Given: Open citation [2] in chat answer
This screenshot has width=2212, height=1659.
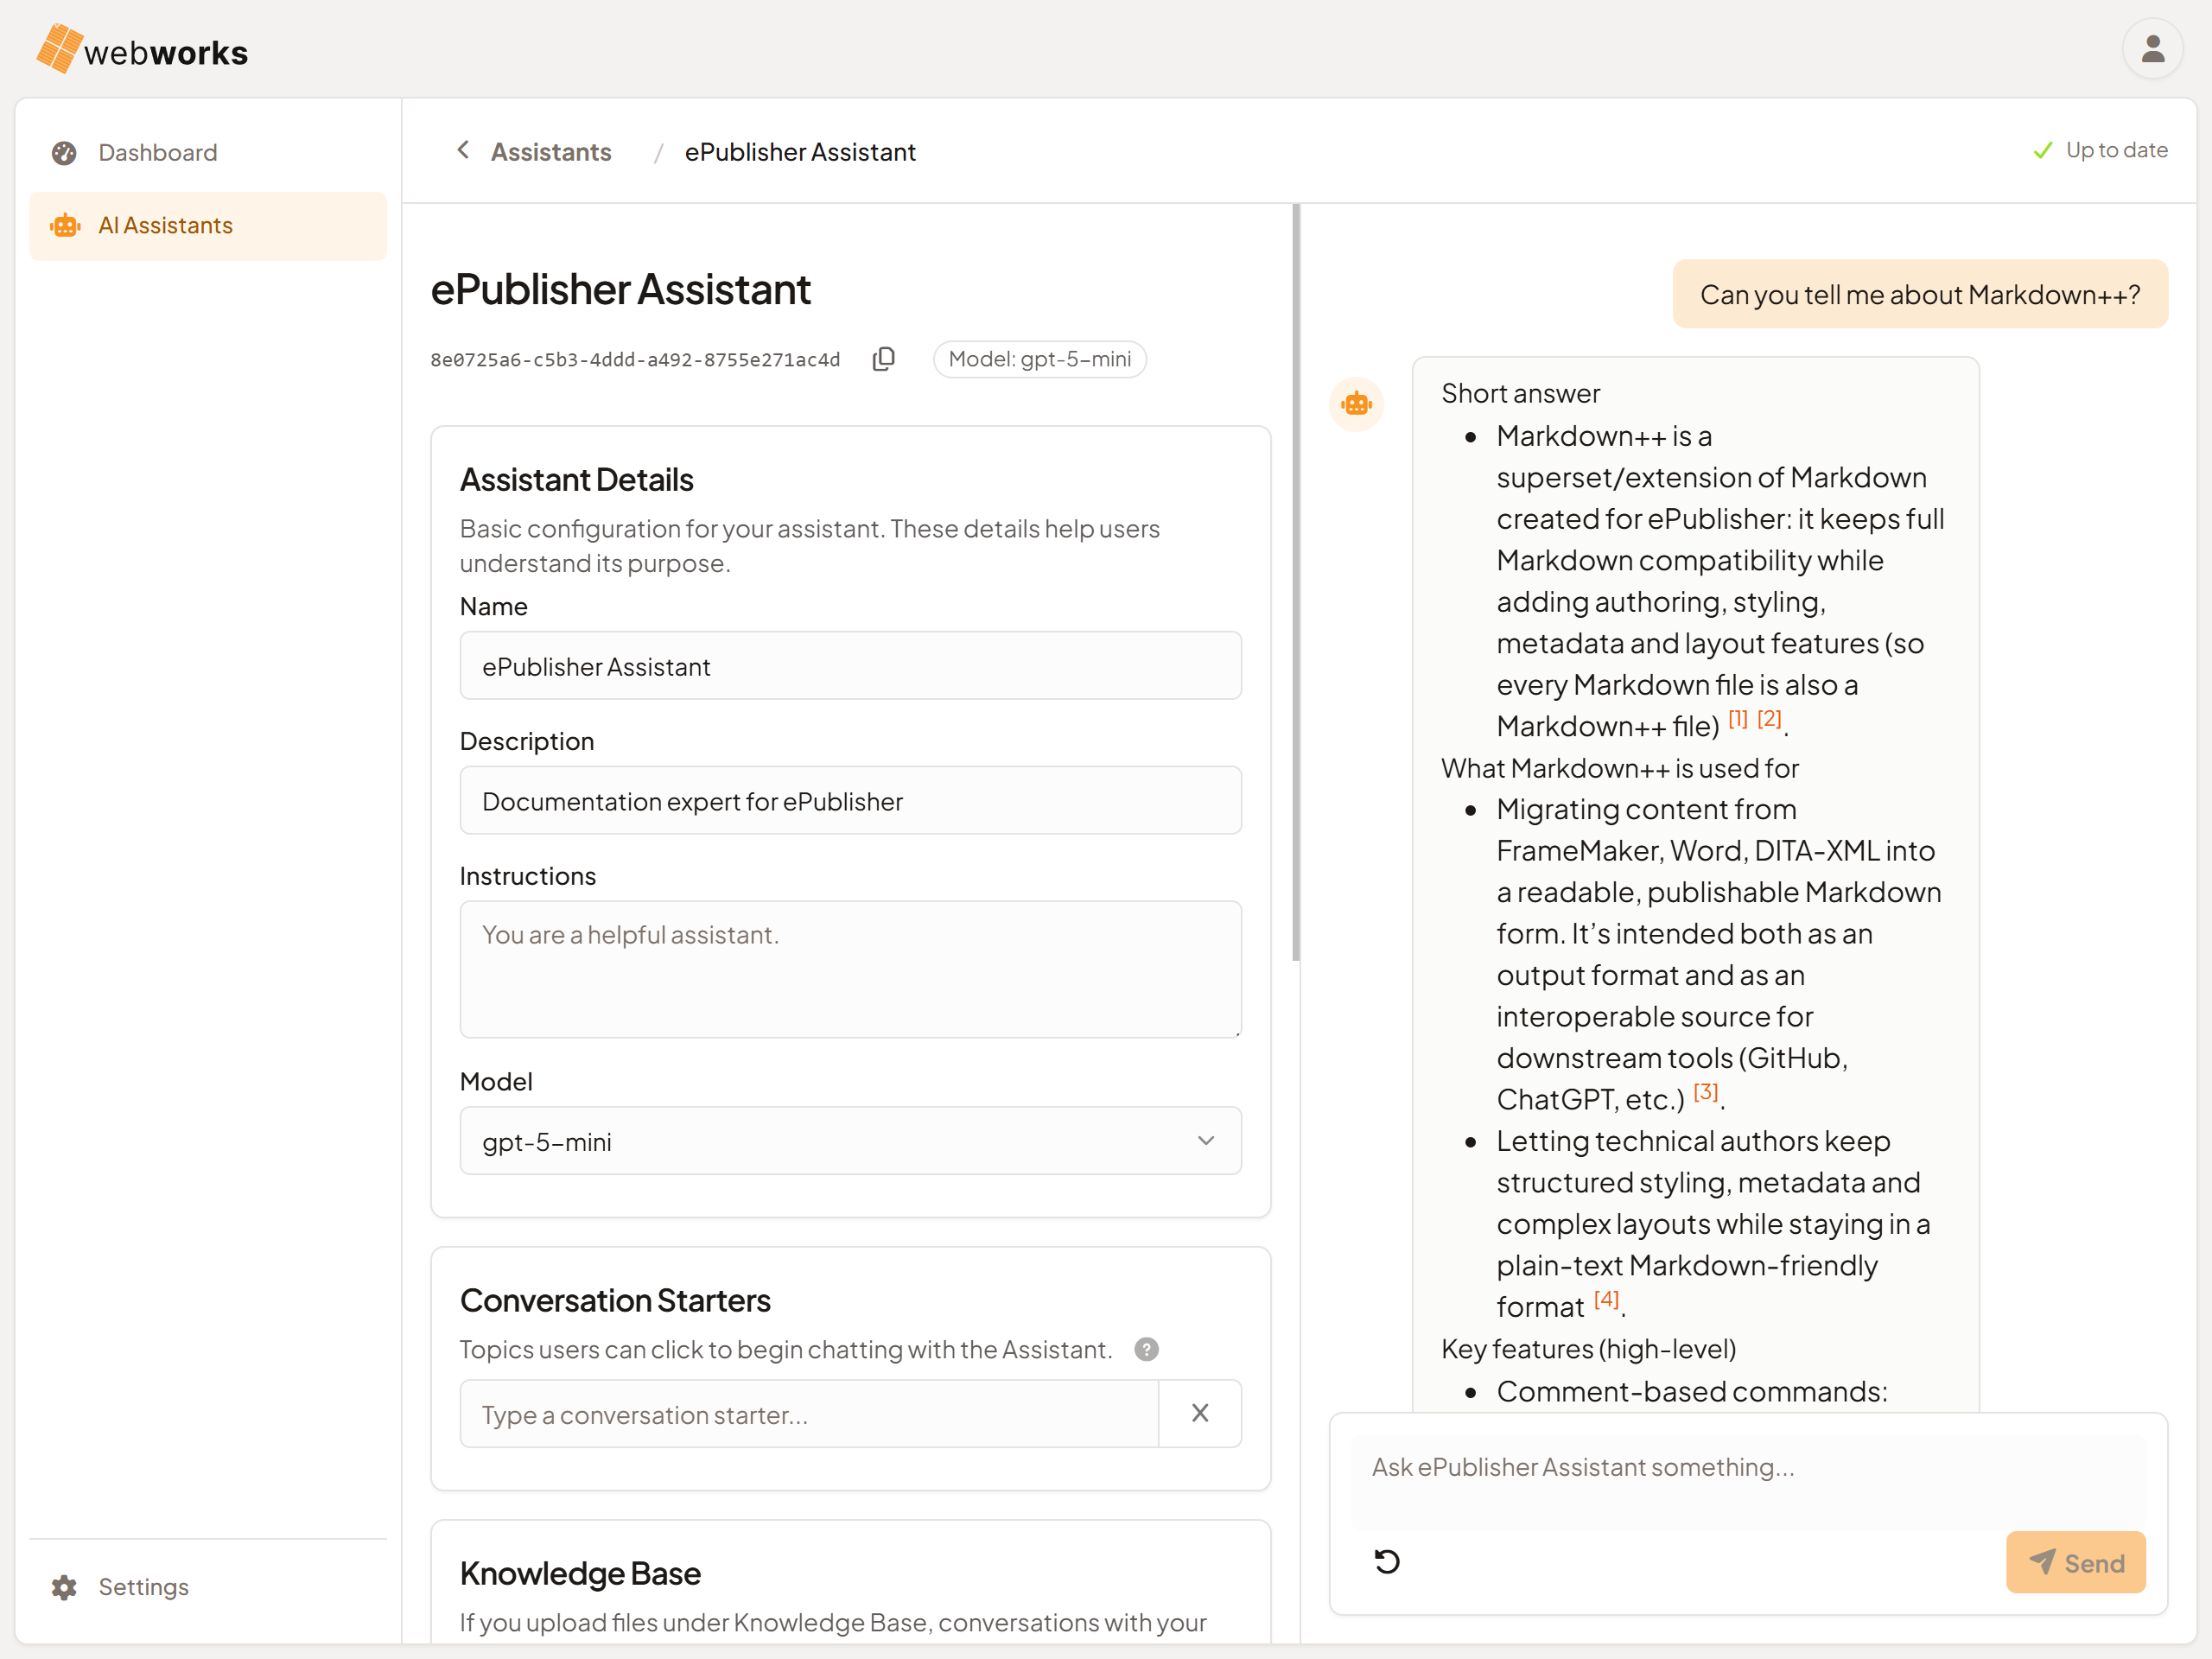Looking at the screenshot, I should pyautogui.click(x=1769, y=719).
